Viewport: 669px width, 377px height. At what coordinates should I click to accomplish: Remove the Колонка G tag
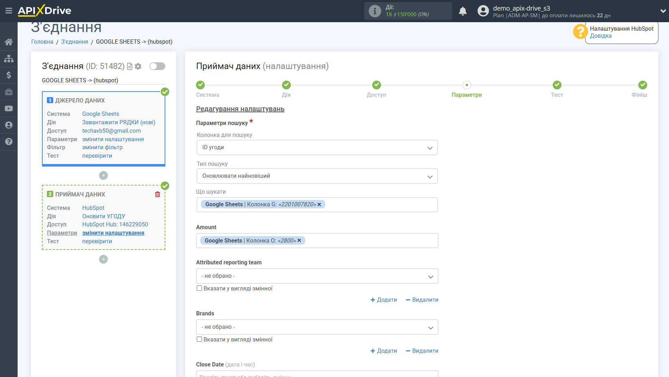(x=319, y=205)
